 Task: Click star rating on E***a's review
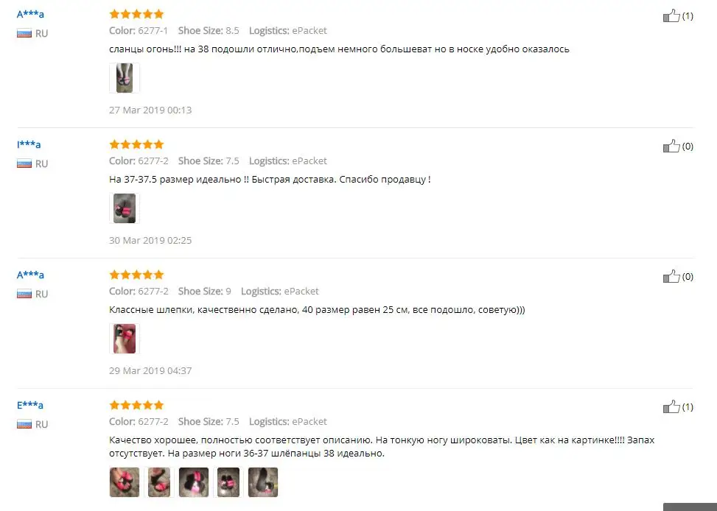pos(136,405)
